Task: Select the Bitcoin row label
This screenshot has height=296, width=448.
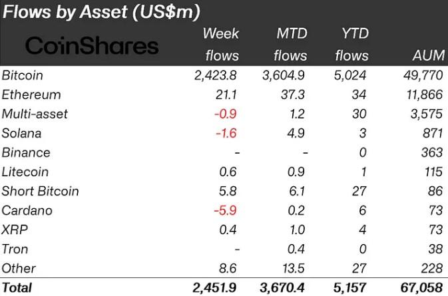Action: click(x=22, y=76)
